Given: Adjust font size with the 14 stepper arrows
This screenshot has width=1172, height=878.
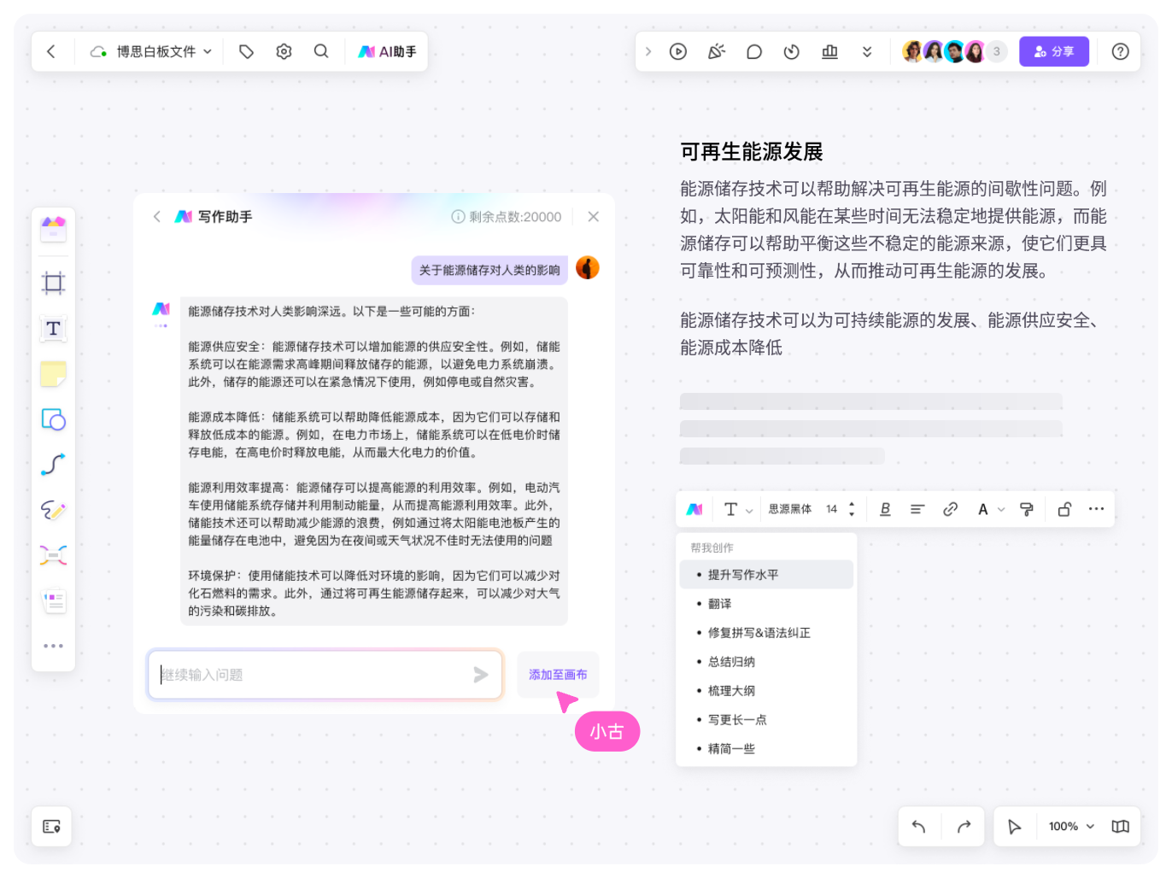Looking at the screenshot, I should [x=852, y=509].
